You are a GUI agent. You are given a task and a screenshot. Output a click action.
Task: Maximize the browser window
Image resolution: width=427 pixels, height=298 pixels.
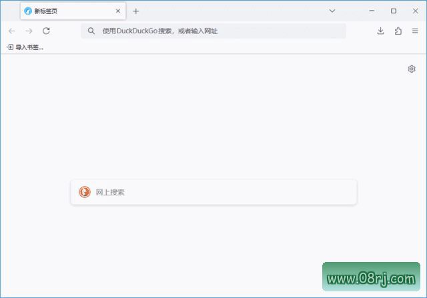point(394,11)
